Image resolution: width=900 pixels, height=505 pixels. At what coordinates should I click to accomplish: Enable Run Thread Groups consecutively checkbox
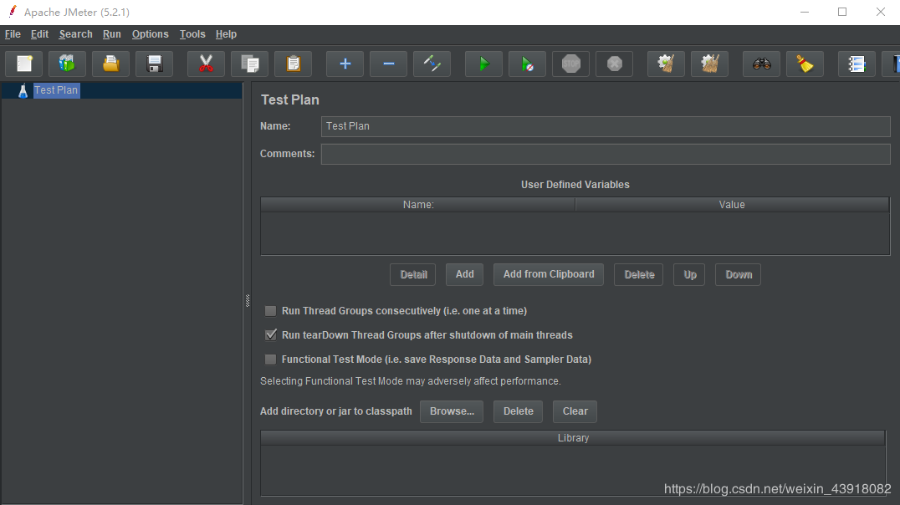click(x=270, y=311)
